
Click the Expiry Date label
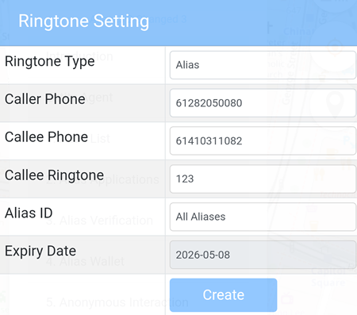40,251
